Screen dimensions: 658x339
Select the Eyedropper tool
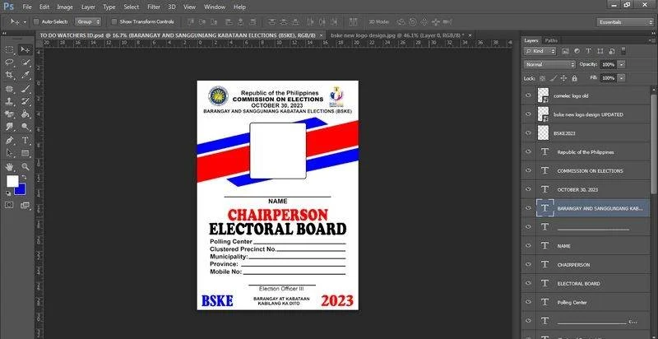click(25, 75)
